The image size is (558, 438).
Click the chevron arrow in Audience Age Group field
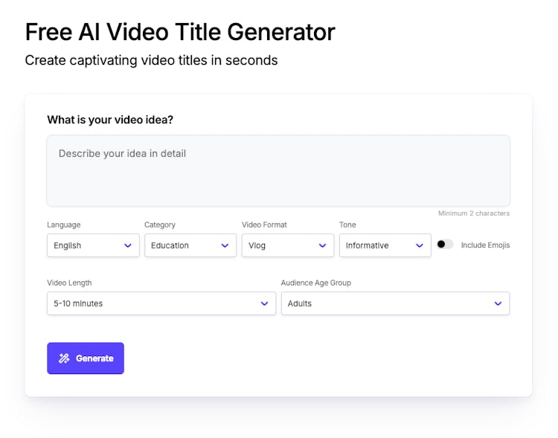[x=498, y=303]
